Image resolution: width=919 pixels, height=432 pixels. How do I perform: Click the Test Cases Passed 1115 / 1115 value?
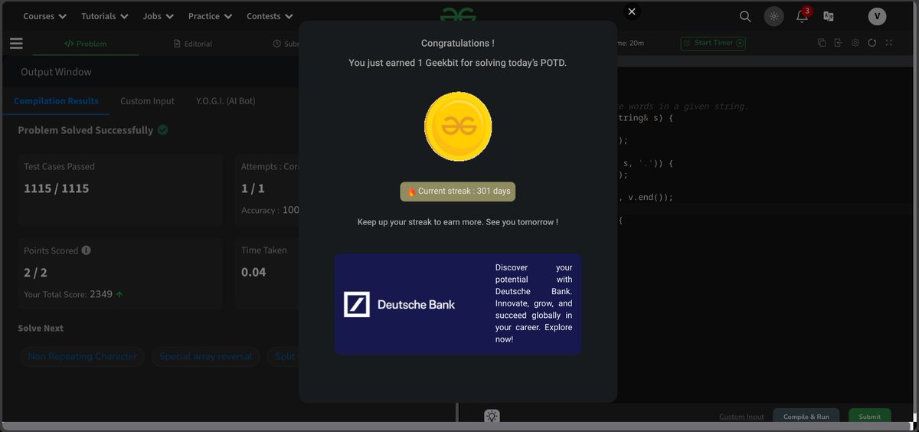(x=56, y=188)
